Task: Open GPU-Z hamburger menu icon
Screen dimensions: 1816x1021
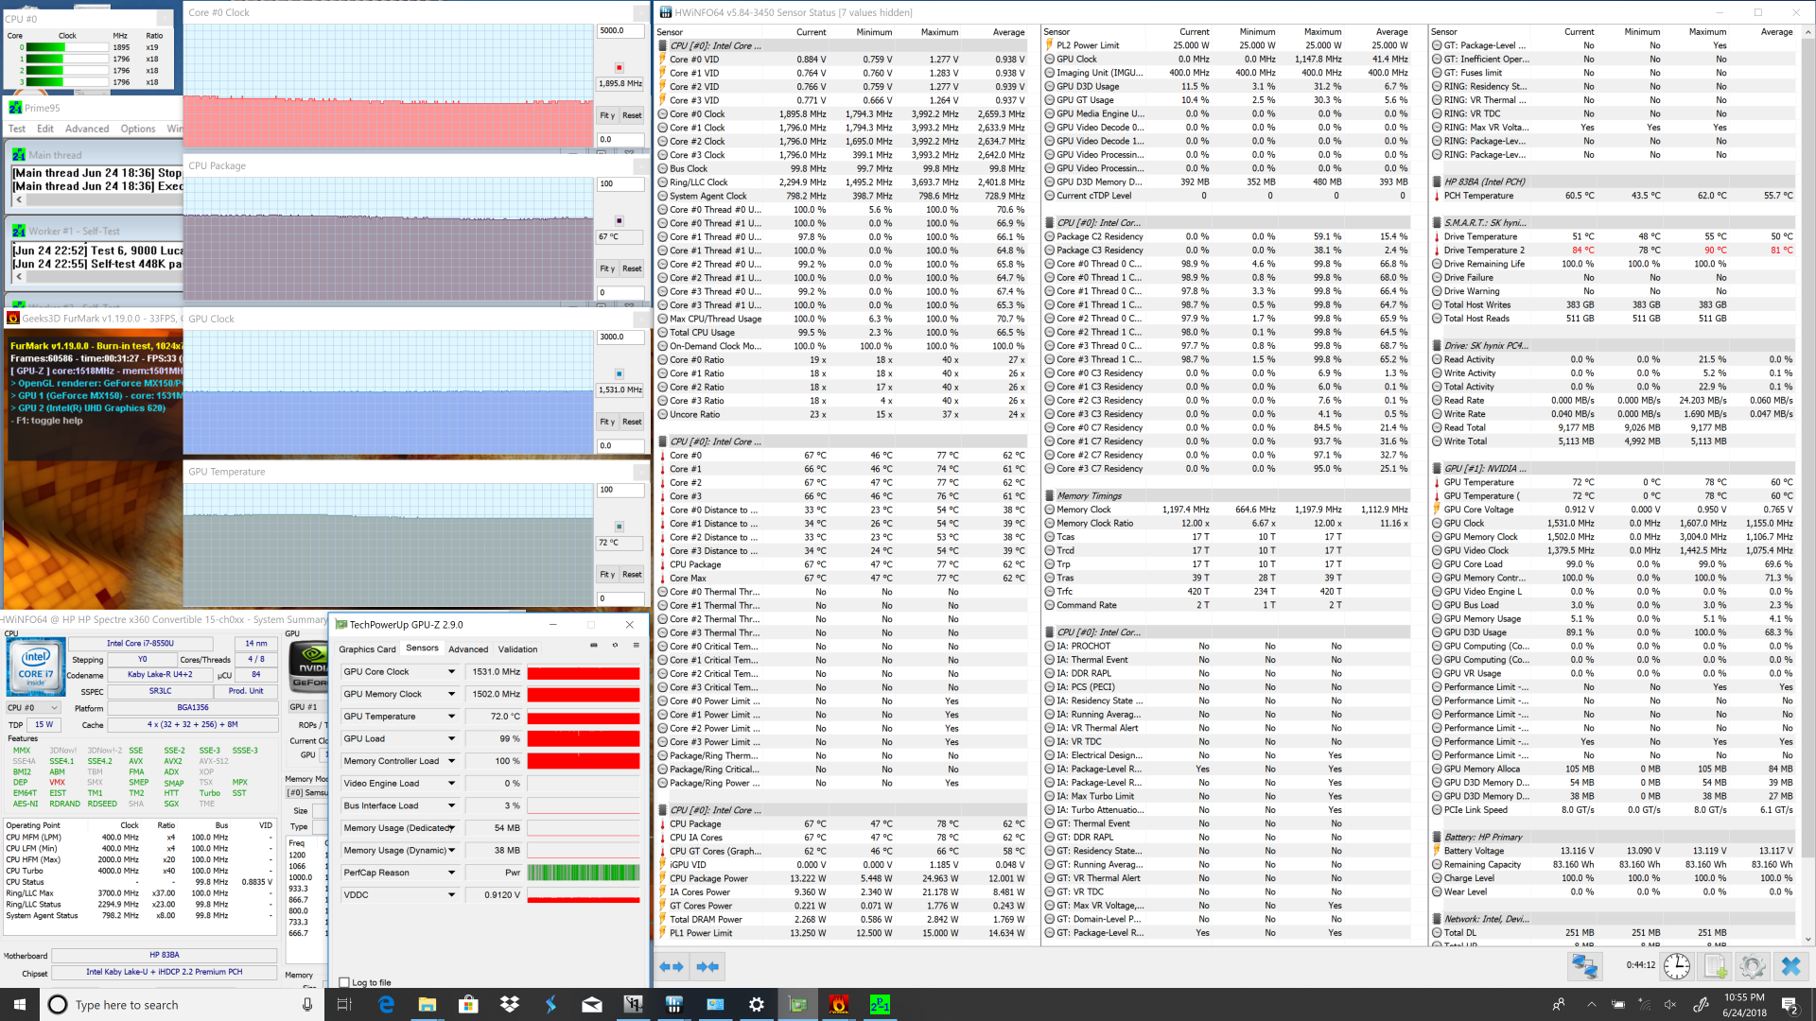Action: pos(637,646)
